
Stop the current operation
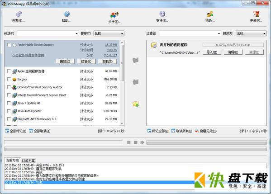136,142
